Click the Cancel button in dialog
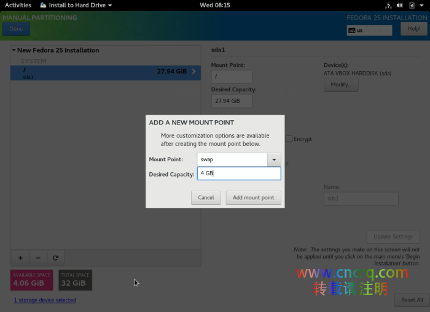The width and height of the screenshot is (430, 312). pos(206,197)
